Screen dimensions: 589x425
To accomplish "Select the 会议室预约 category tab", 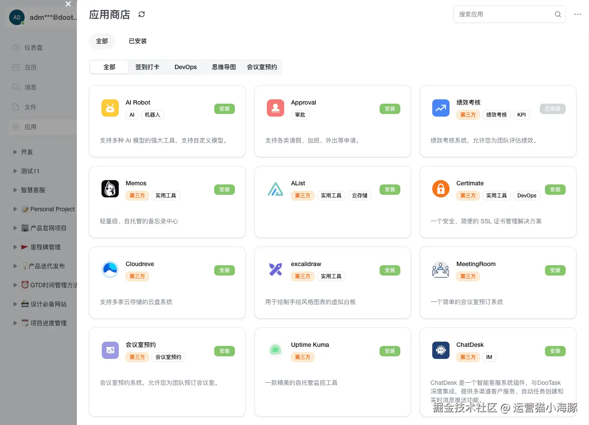I will click(x=262, y=67).
